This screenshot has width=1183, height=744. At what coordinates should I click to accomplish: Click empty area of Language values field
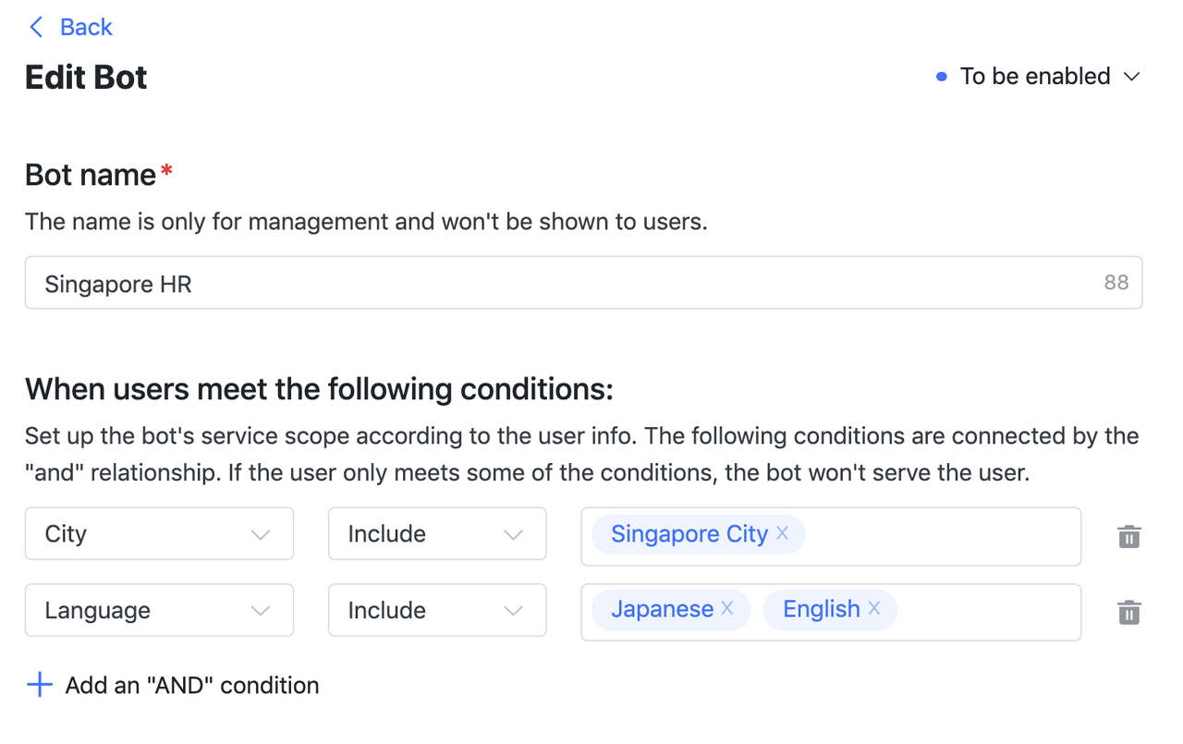click(989, 612)
